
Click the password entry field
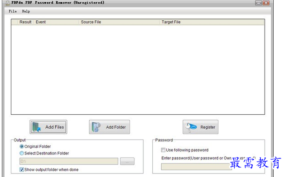196,167
